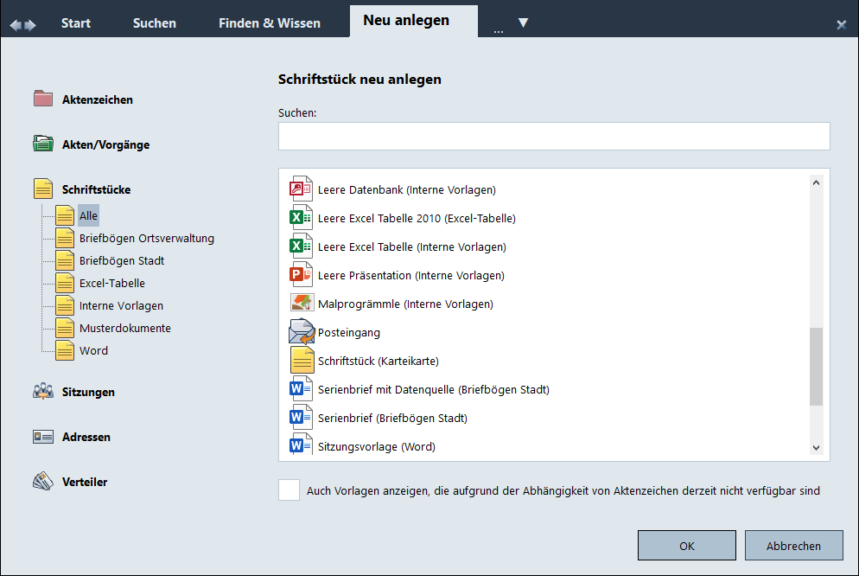The width and height of the screenshot is (859, 576).
Task: Switch to the Finden & Wissen tab
Action: tap(269, 23)
